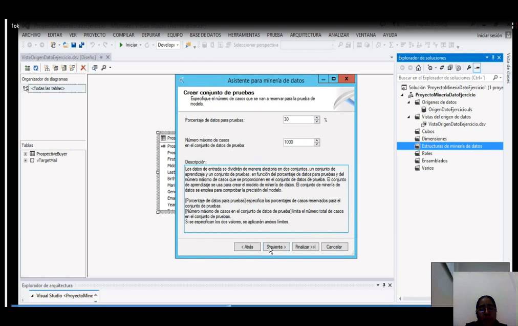
Task: Click the pin icon of Explorador de soluciones
Action: (493, 57)
